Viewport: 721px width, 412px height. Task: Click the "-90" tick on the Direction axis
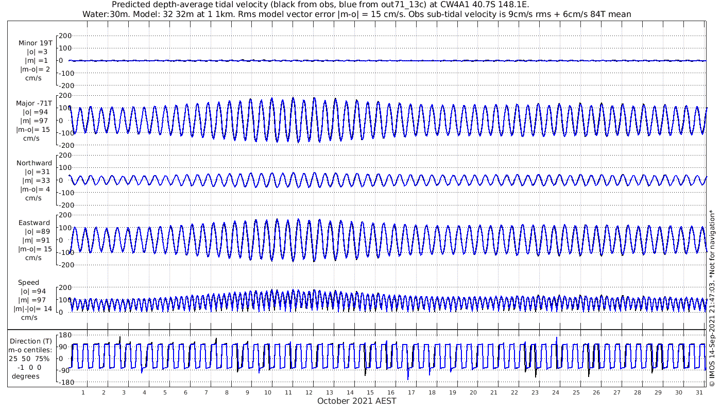65,371
